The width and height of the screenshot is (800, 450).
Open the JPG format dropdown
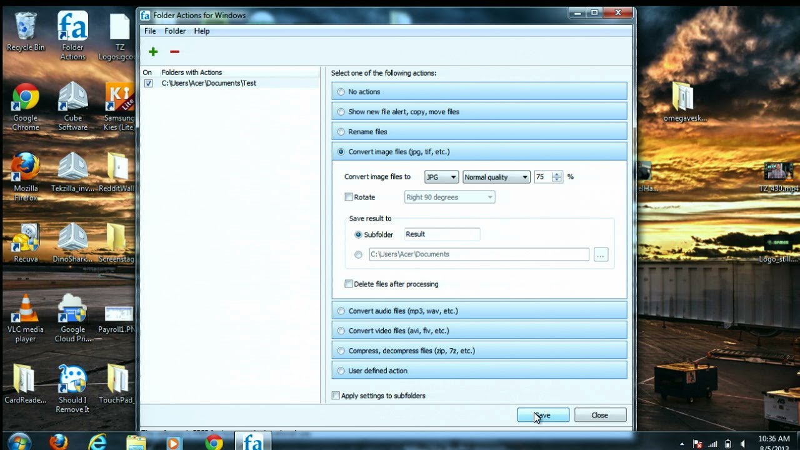pyautogui.click(x=441, y=177)
